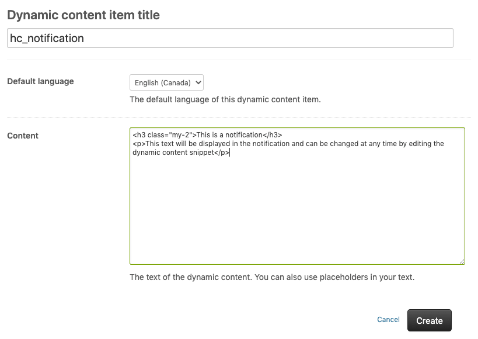Screen dimensions: 478x339
Task: Click the chevron arrow on English (Canada) select
Action: [198, 83]
